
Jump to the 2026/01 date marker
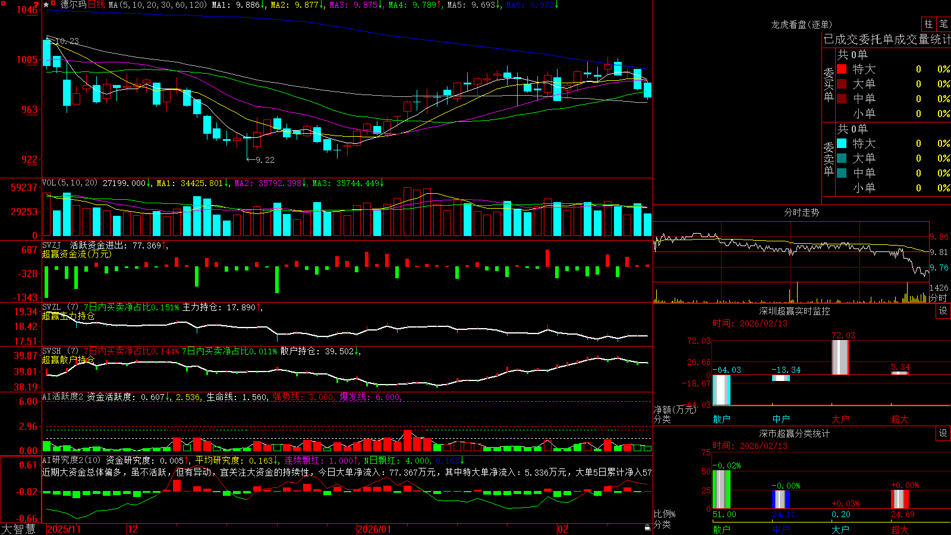point(374,529)
